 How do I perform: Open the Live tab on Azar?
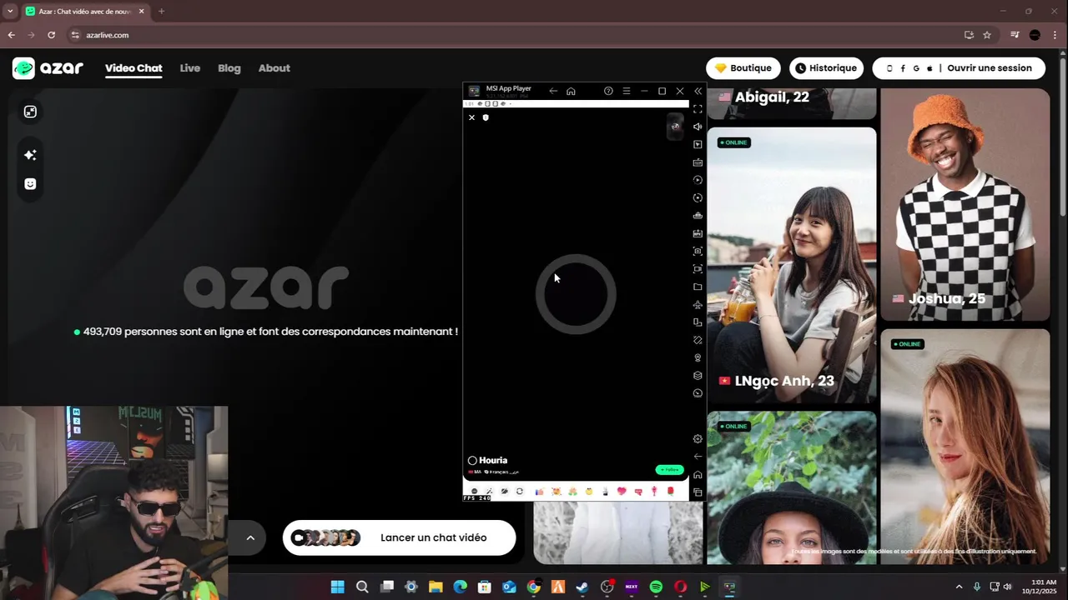190,68
